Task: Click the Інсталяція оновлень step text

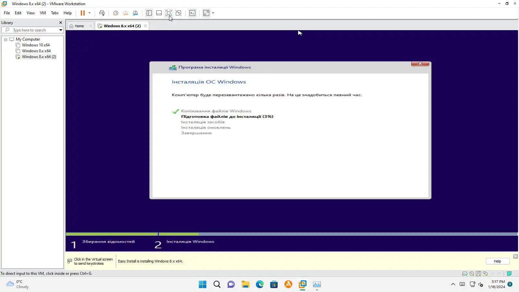Action: [206, 128]
